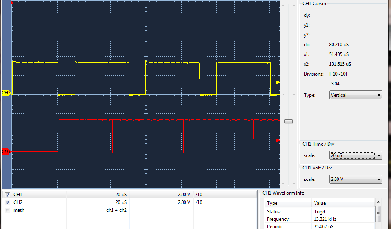Click the Divisions value -3.04

(x=335, y=84)
